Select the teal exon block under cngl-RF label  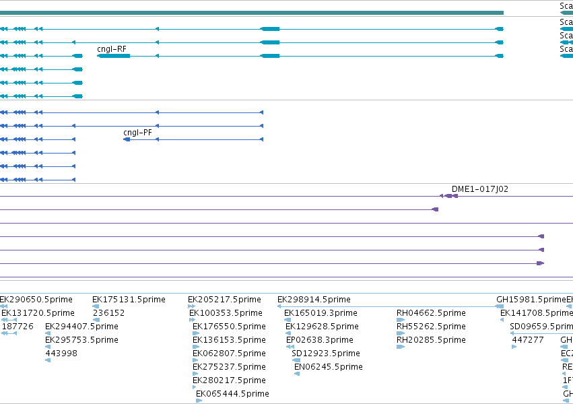tap(113, 56)
